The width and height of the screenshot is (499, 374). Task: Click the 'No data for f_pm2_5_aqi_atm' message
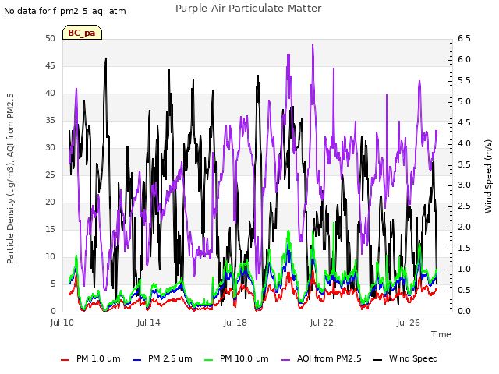pyautogui.click(x=65, y=11)
